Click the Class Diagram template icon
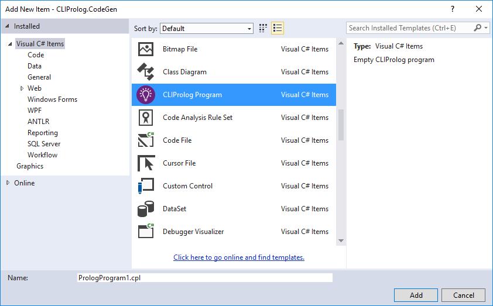 [146, 71]
